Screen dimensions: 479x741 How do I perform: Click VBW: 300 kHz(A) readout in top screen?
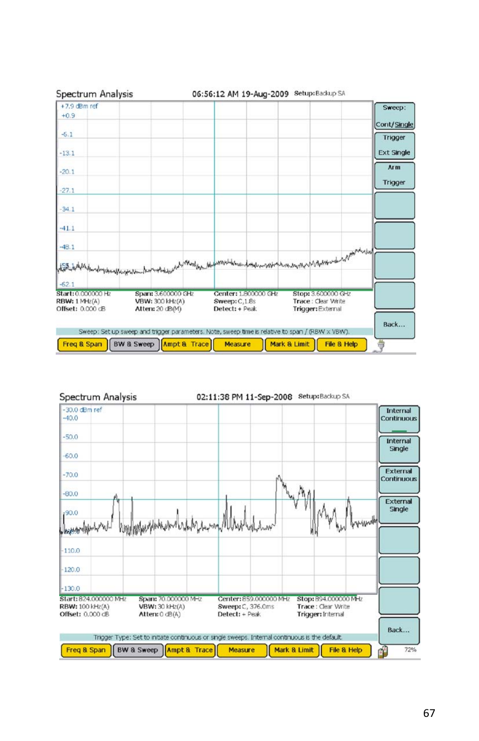pyautogui.click(x=160, y=301)
